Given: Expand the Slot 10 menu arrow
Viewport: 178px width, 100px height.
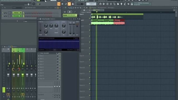Looking at the screenshot, I should [39, 79].
